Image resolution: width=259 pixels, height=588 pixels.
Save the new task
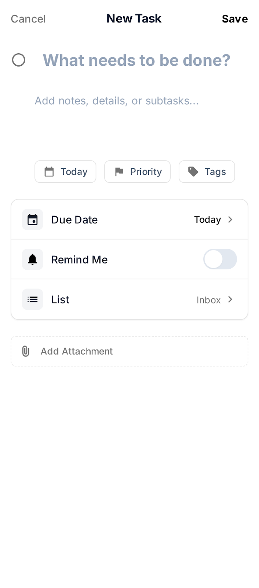[x=235, y=19]
